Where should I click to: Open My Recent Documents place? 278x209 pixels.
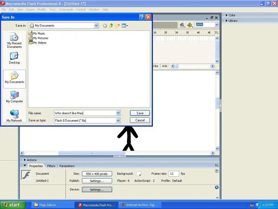(14, 40)
